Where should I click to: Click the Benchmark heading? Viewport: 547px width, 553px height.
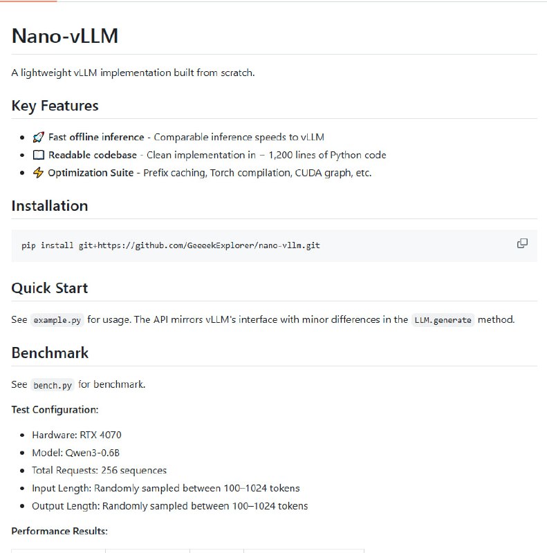tap(49, 353)
